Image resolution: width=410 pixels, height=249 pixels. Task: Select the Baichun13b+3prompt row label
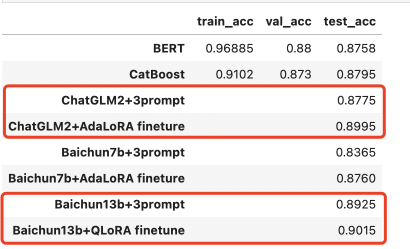(119, 204)
